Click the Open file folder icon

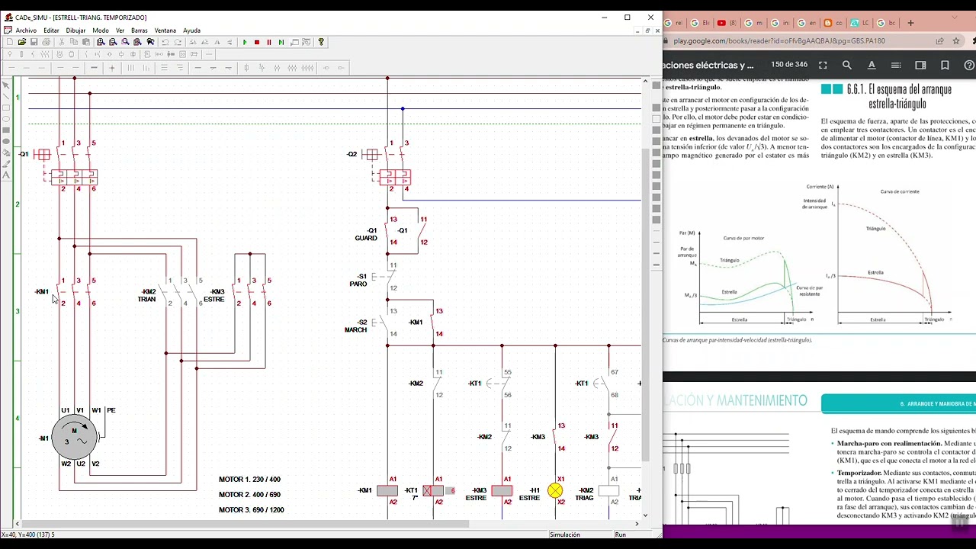pyautogui.click(x=22, y=42)
